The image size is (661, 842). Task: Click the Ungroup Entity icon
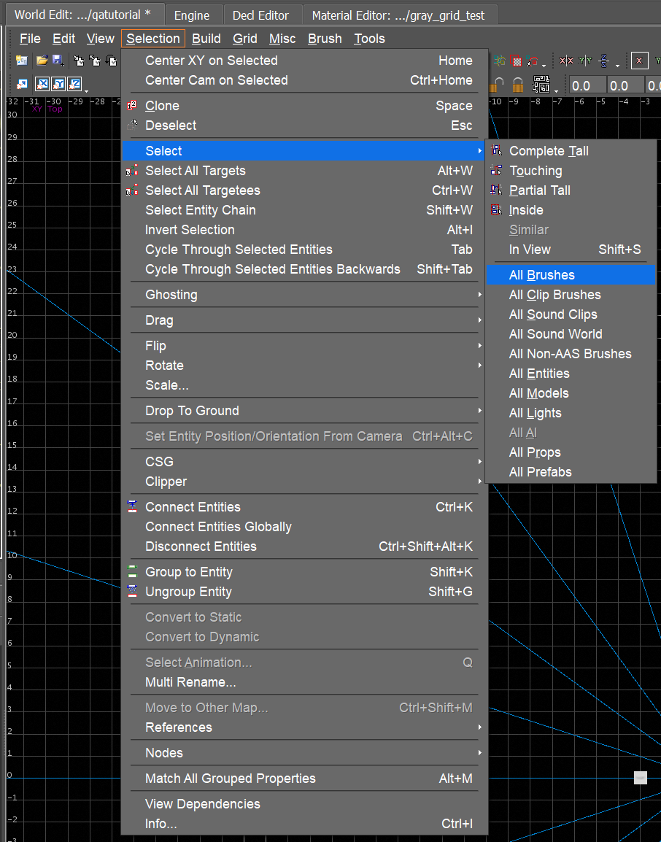(132, 592)
